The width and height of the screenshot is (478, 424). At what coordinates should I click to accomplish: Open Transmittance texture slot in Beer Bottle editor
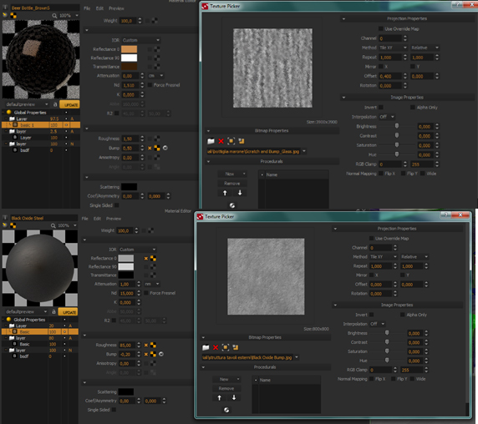coord(157,67)
